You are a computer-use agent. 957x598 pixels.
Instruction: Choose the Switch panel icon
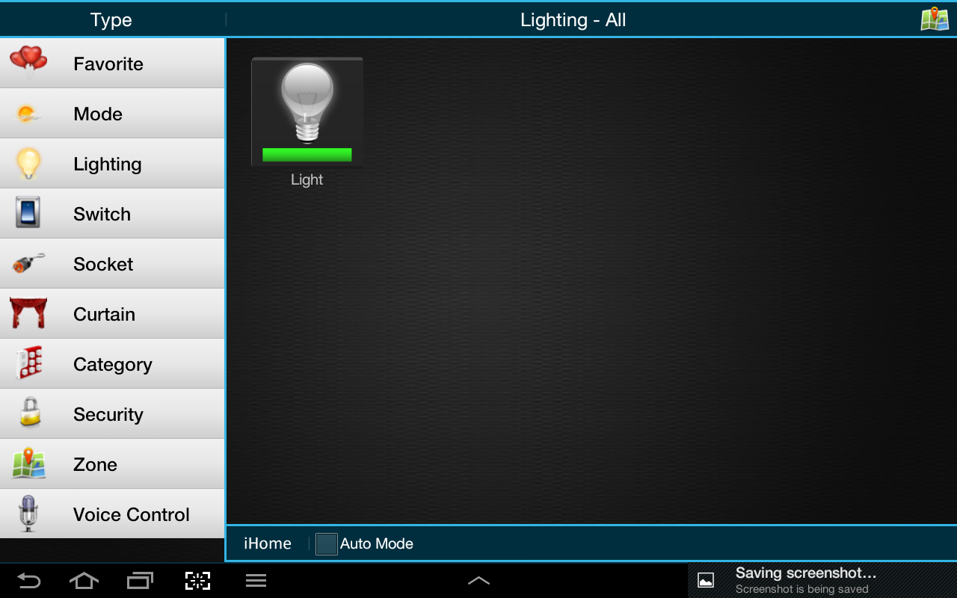click(28, 213)
